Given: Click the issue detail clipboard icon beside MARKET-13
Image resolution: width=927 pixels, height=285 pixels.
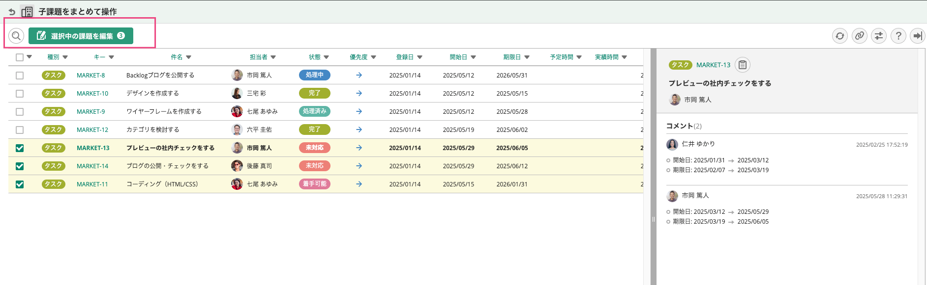Looking at the screenshot, I should [x=743, y=65].
